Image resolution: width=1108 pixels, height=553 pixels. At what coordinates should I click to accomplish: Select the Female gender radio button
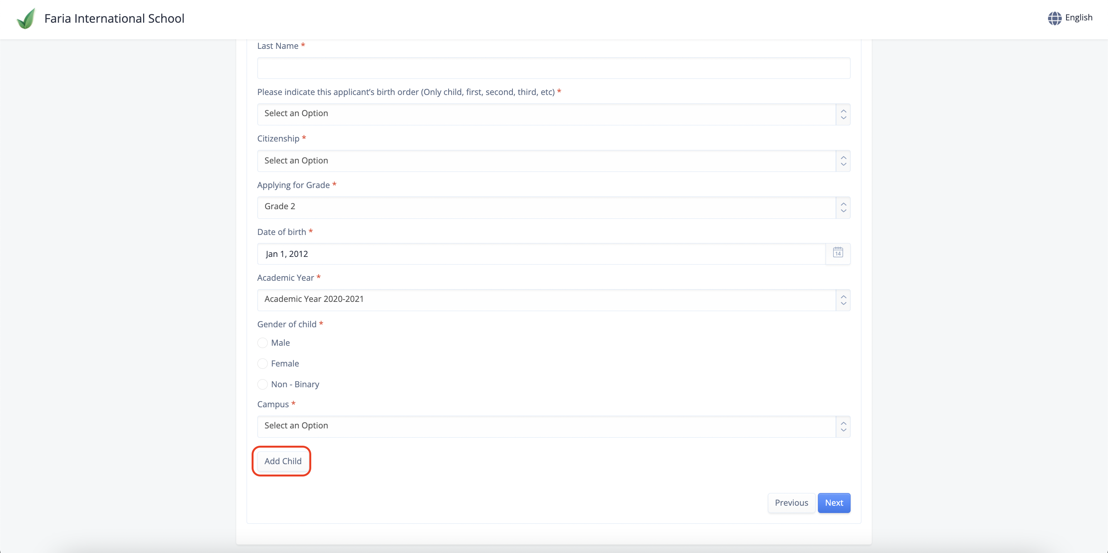(x=262, y=363)
